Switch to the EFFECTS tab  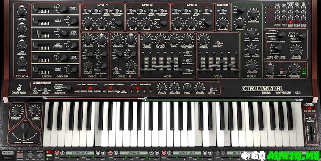click(7, 157)
